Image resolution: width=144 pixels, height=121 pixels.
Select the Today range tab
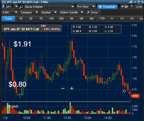tap(8, 19)
